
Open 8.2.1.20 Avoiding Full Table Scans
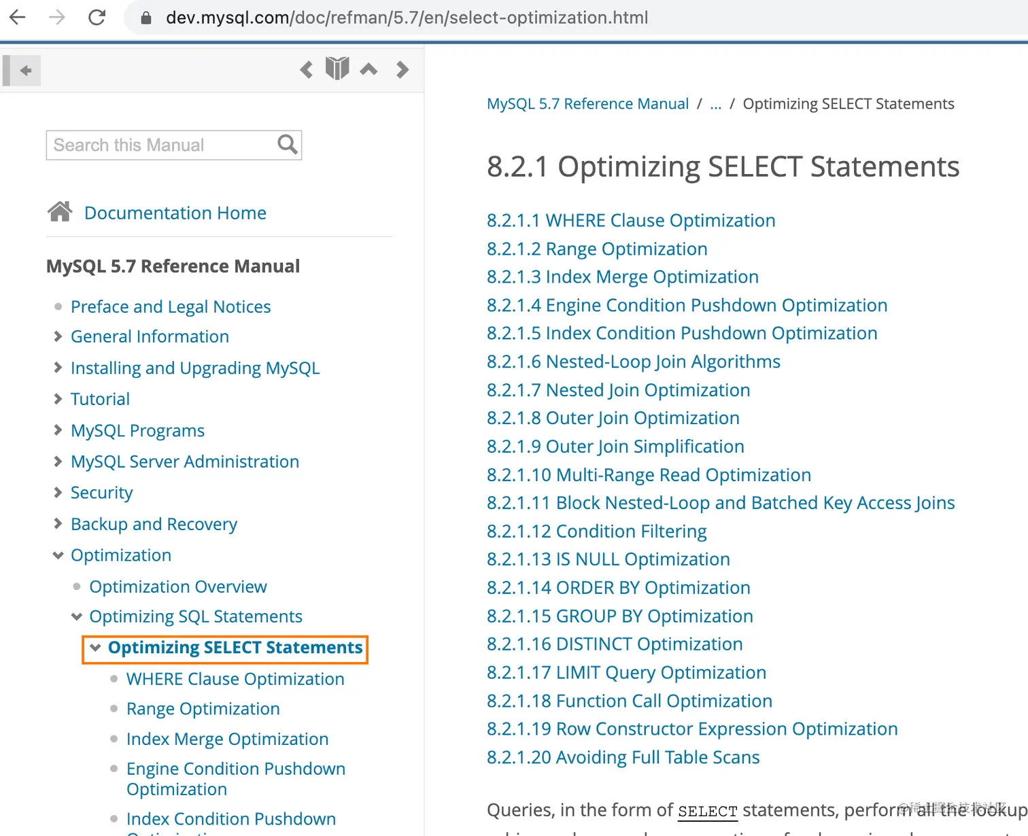tap(623, 758)
